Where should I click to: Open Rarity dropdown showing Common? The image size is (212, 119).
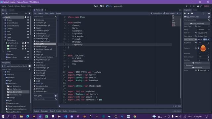(x=203, y=29)
